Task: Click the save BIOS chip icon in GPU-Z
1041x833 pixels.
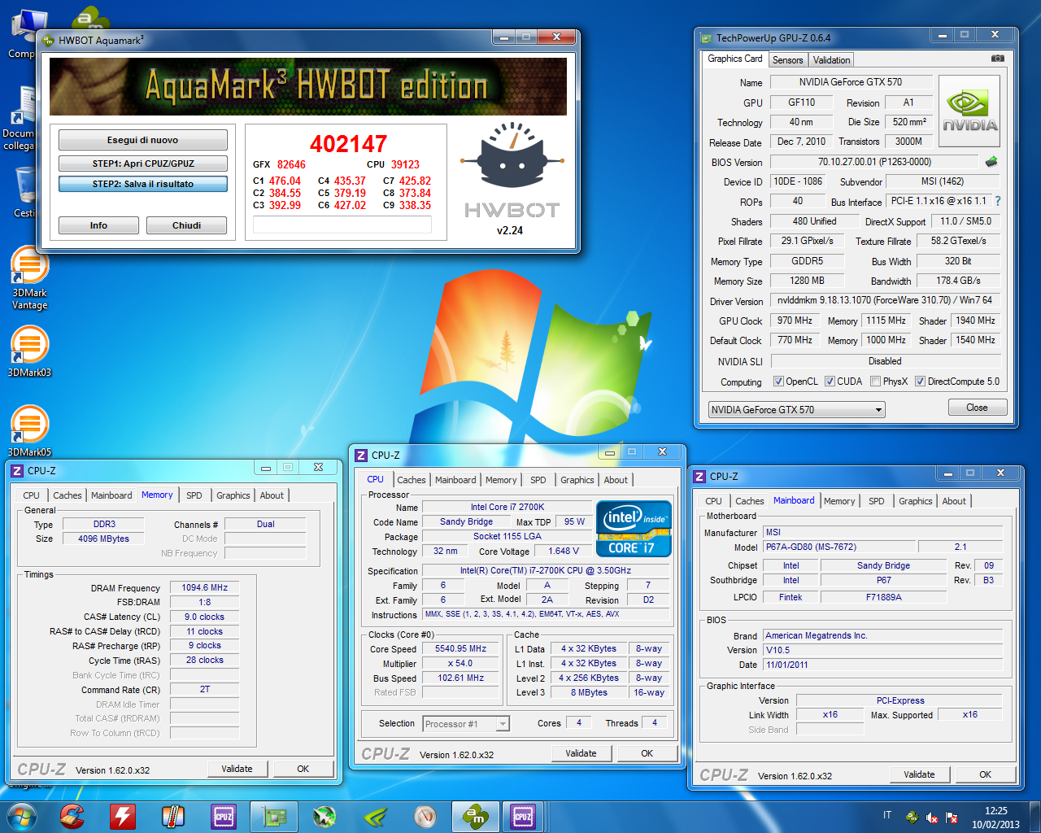Action: click(991, 162)
